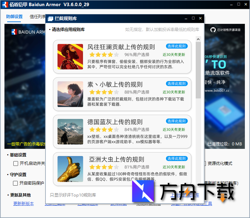Viewport: 250px width, 218px height.
Task: Click 请选择应用规则库 heading
Action: point(68,30)
